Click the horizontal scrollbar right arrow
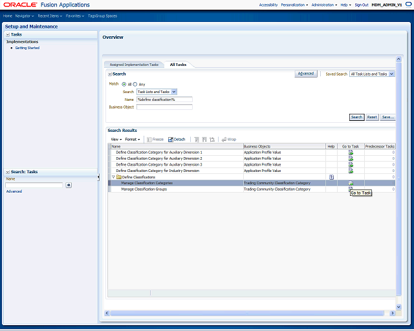This screenshot has height=331, width=414. [393, 313]
